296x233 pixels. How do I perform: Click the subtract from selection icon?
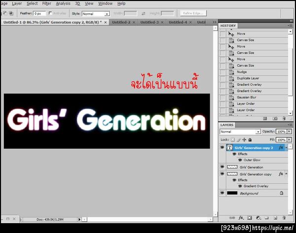click(x=5, y=13)
